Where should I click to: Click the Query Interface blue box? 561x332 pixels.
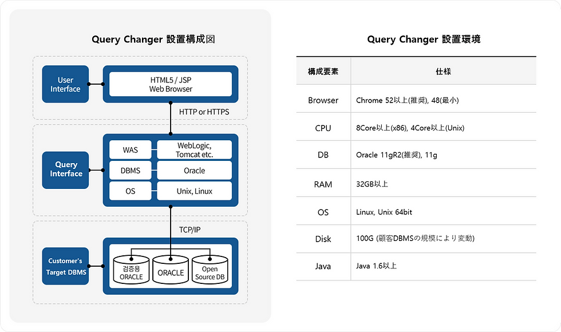pos(65,170)
